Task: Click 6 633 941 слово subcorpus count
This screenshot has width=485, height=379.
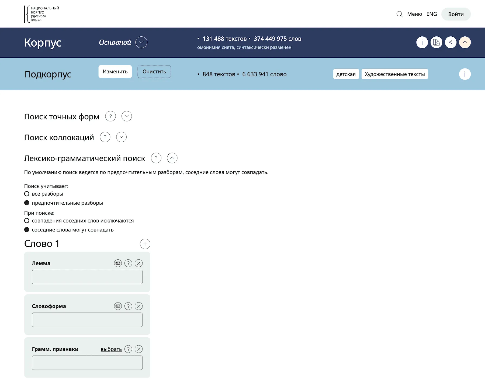Action: click(x=264, y=74)
